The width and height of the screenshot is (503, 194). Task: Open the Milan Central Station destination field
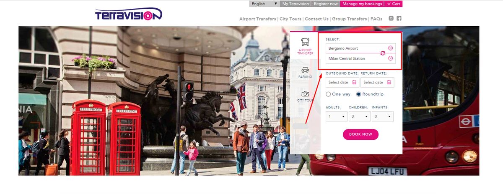pos(360,58)
